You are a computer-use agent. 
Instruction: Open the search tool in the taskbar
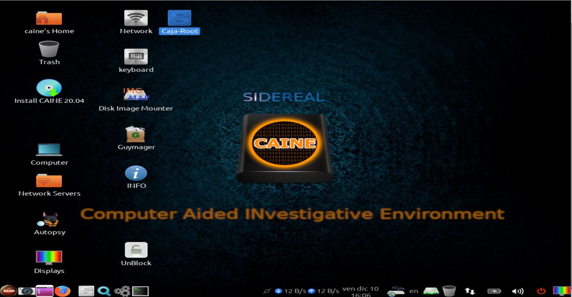[x=104, y=290]
